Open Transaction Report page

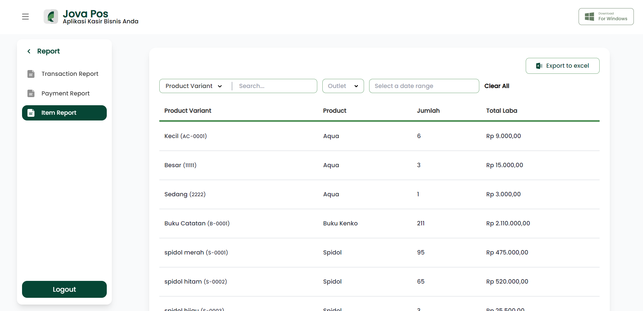pyautogui.click(x=64, y=74)
